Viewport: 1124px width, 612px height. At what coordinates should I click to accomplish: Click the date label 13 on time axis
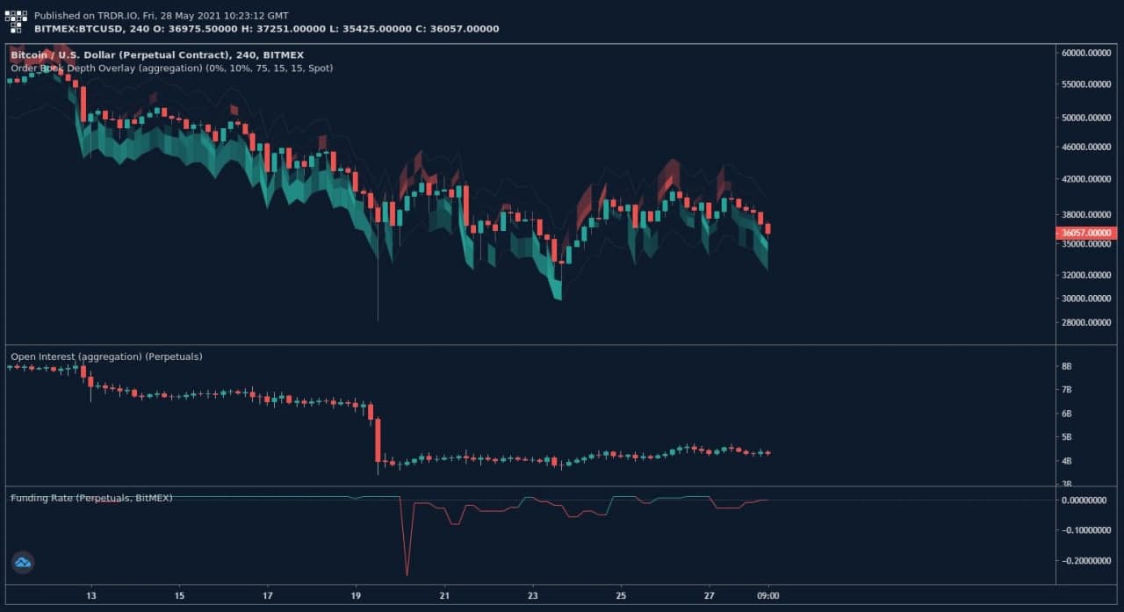(91, 594)
